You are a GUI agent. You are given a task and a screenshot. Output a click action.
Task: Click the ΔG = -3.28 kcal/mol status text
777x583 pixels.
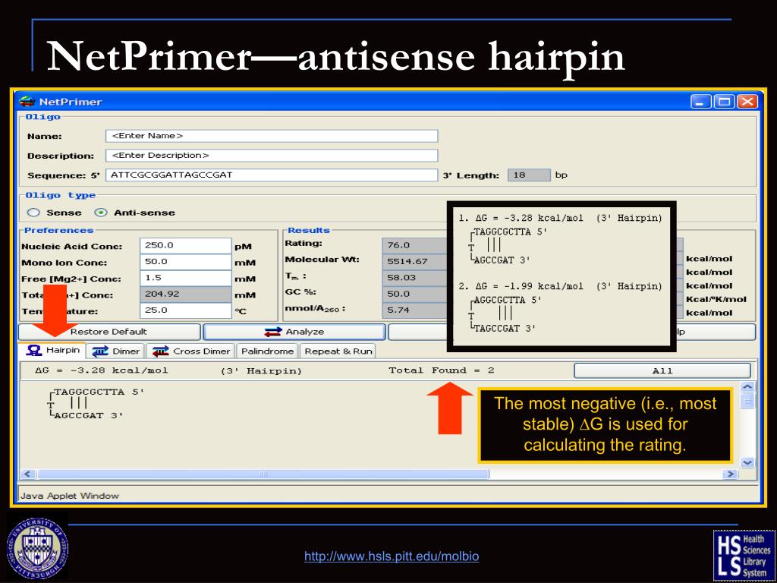pyautogui.click(x=102, y=370)
